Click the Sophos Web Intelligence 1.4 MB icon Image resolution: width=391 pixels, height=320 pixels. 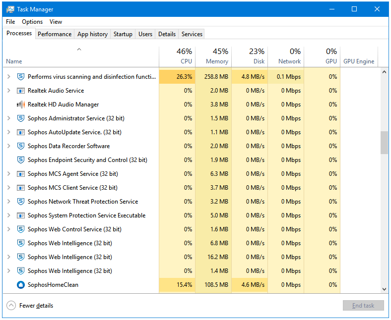21,270
